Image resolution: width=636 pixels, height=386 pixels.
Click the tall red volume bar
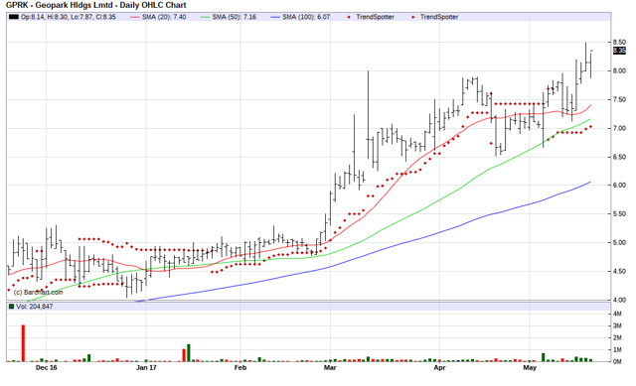(x=23, y=343)
